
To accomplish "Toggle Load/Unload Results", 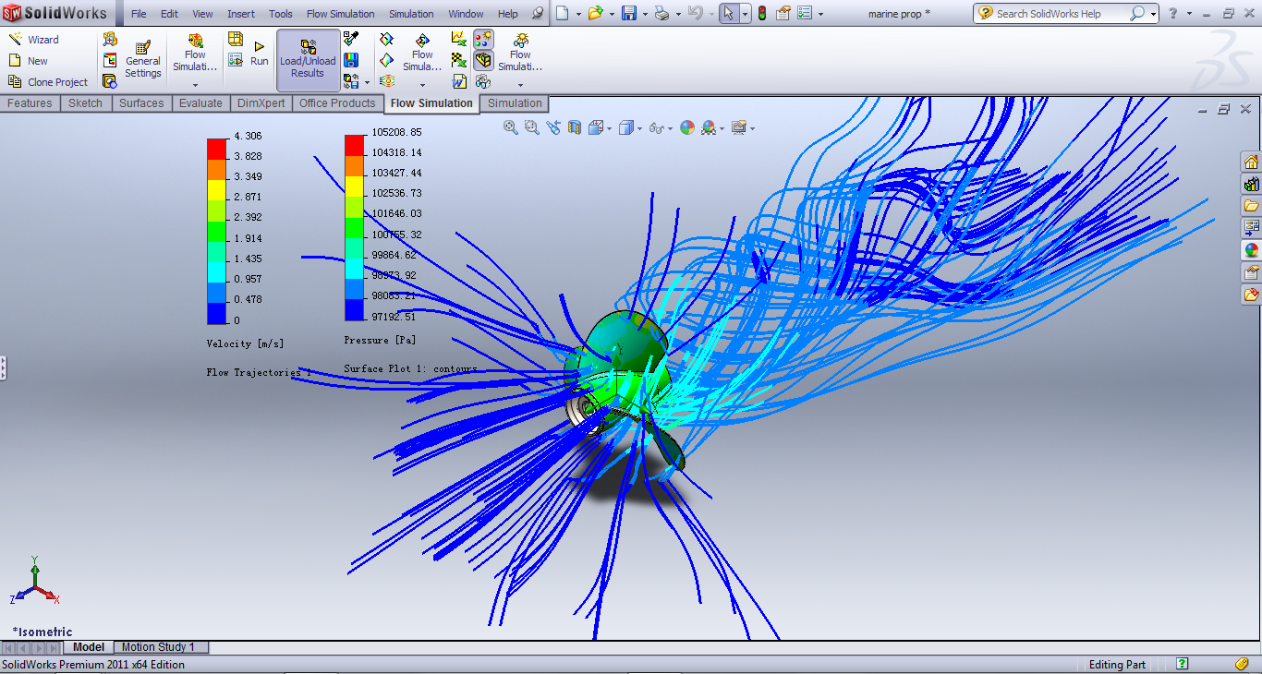I will (308, 60).
